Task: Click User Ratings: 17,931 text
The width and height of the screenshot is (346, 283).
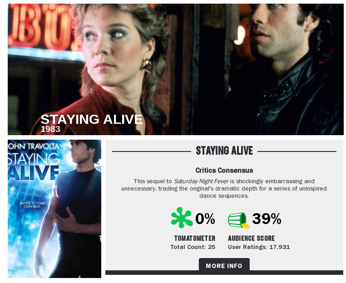Action: pos(259,247)
